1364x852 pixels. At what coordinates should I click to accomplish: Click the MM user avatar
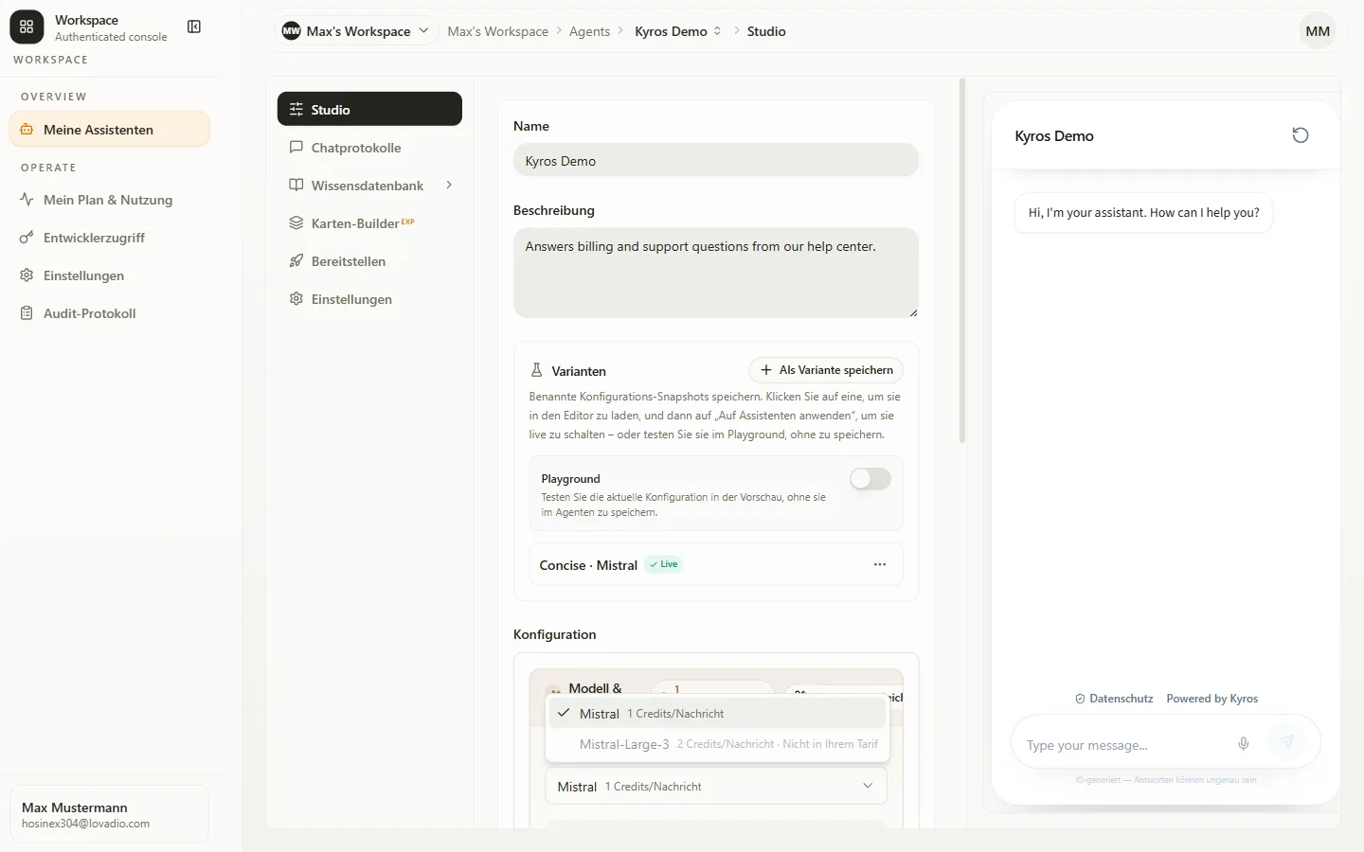1318,31
